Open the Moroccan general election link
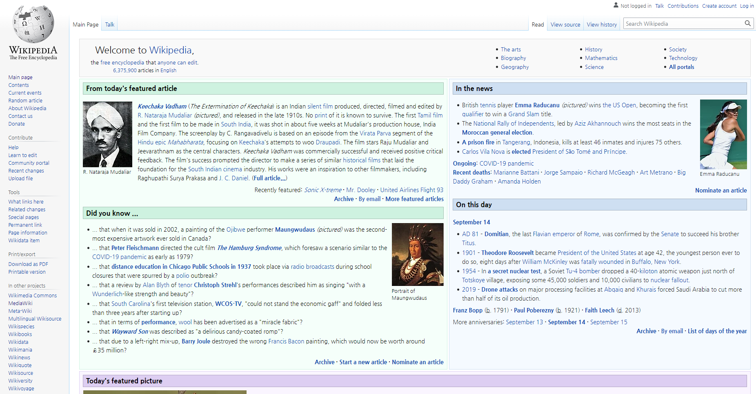 pyautogui.click(x=497, y=132)
